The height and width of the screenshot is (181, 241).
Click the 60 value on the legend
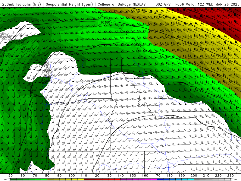[x=23, y=176]
